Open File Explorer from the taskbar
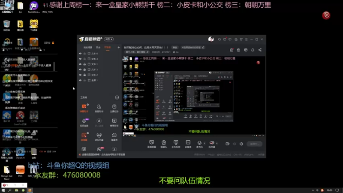343x193 pixels. click(16, 190)
